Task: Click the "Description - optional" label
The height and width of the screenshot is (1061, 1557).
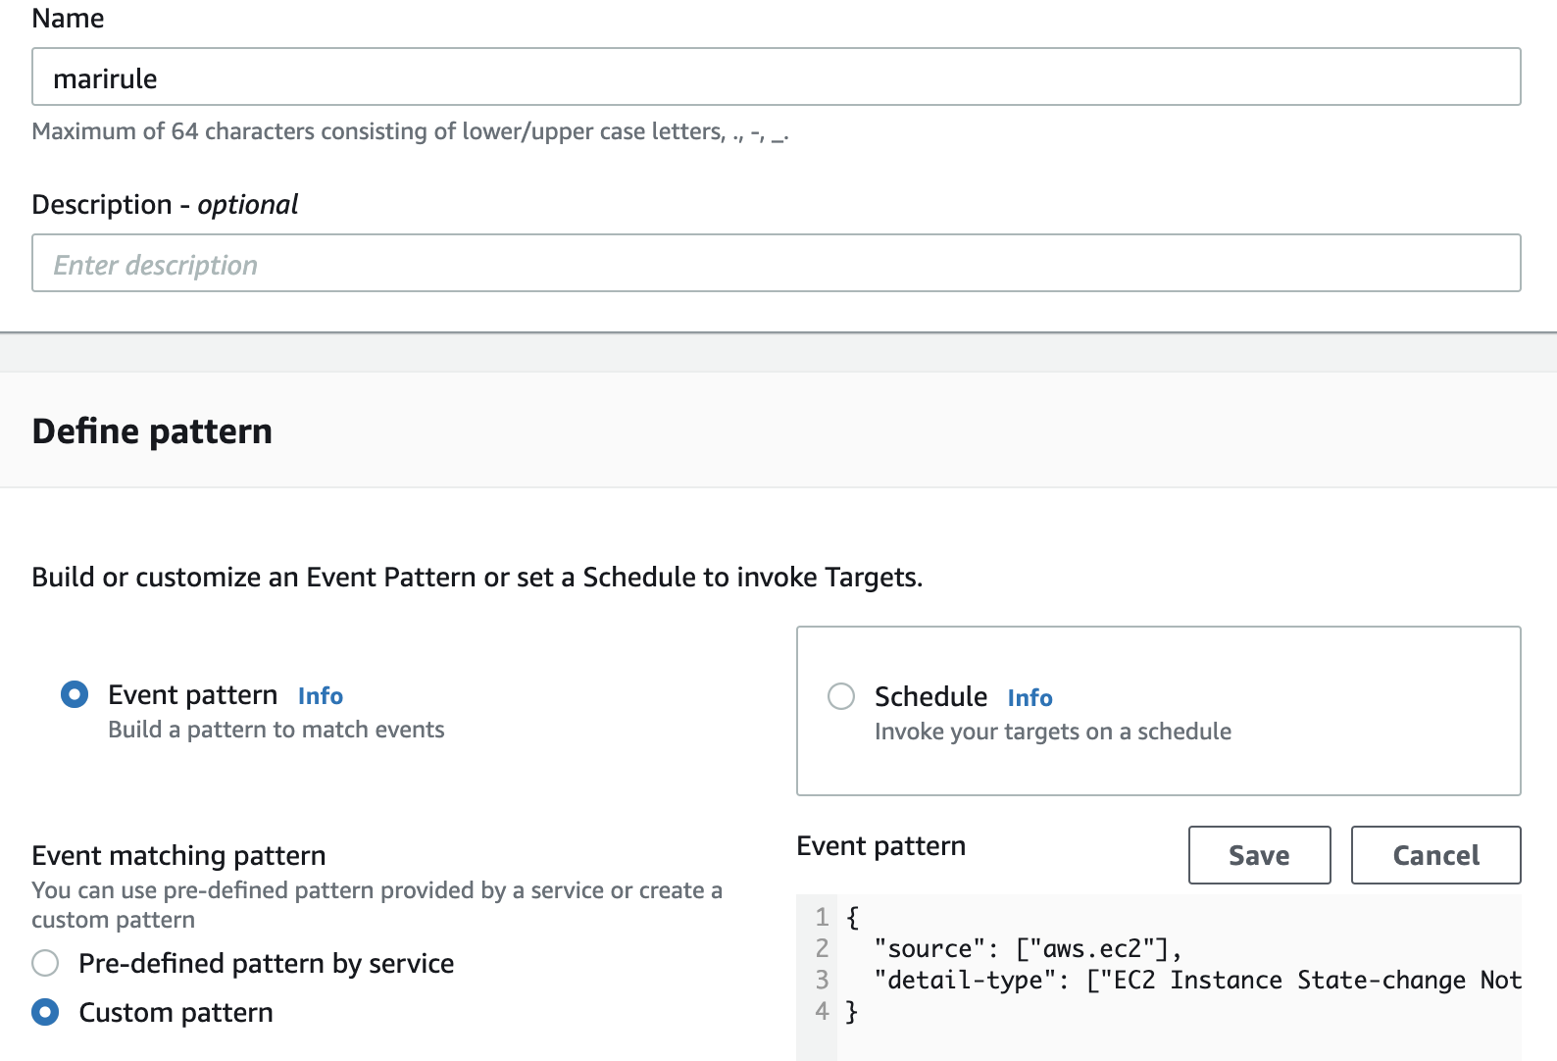Action: point(165,205)
